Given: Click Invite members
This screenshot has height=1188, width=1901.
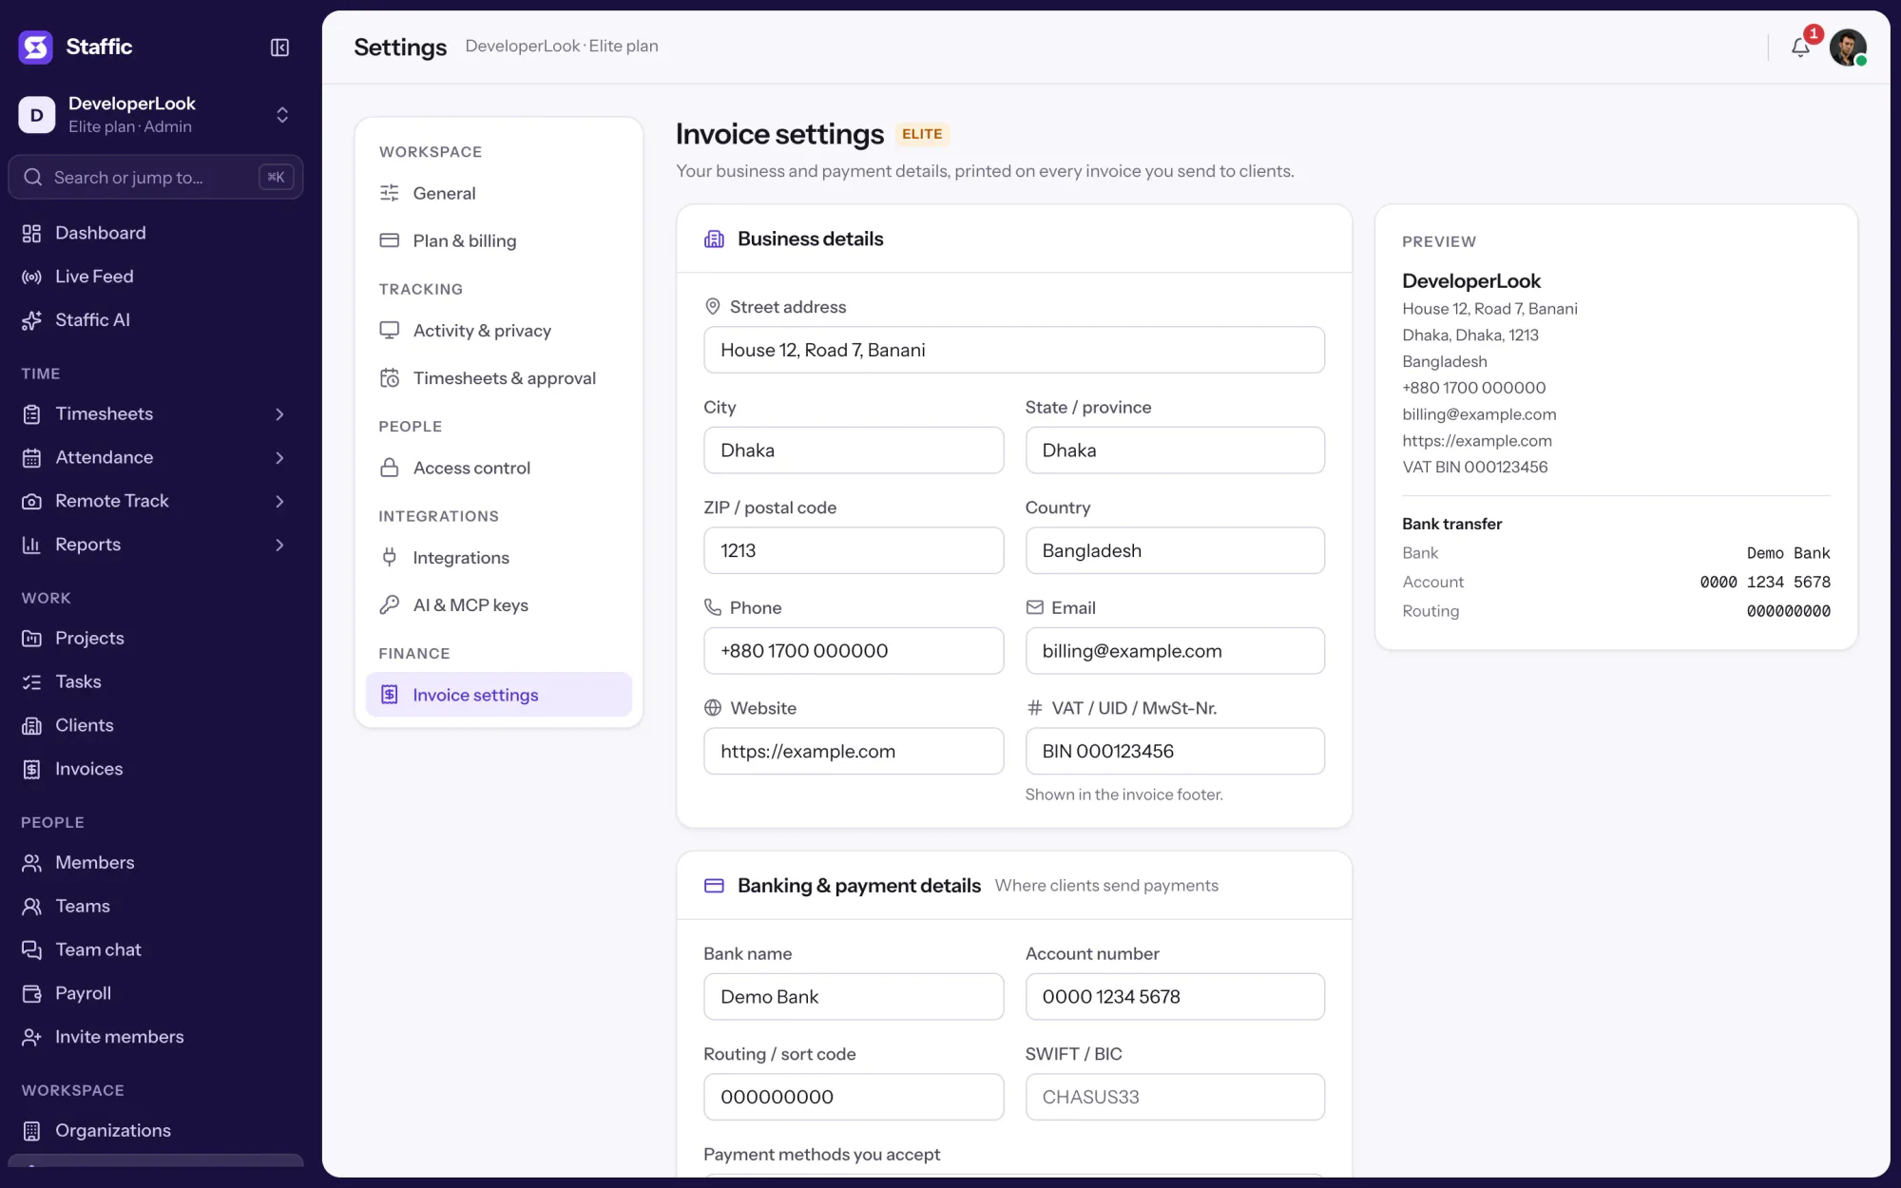Looking at the screenshot, I should tap(156, 1037).
